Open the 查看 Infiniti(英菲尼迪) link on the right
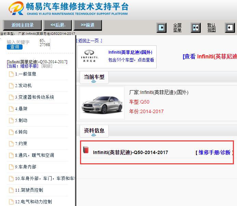Screen dimensions: 237x206 210,56
